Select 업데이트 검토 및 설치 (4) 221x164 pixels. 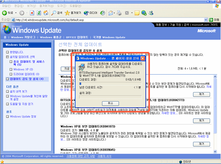(27, 79)
